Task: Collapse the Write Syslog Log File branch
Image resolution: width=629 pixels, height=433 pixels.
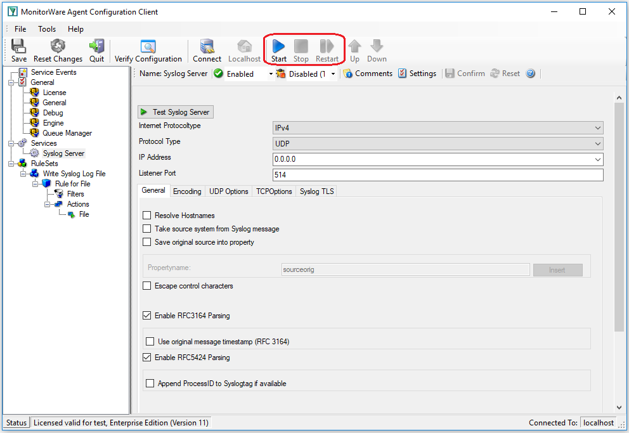Action: pos(23,174)
